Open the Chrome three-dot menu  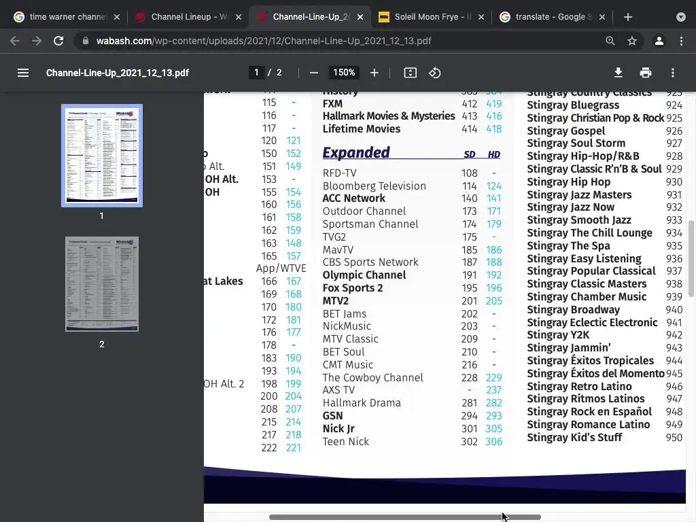point(681,41)
